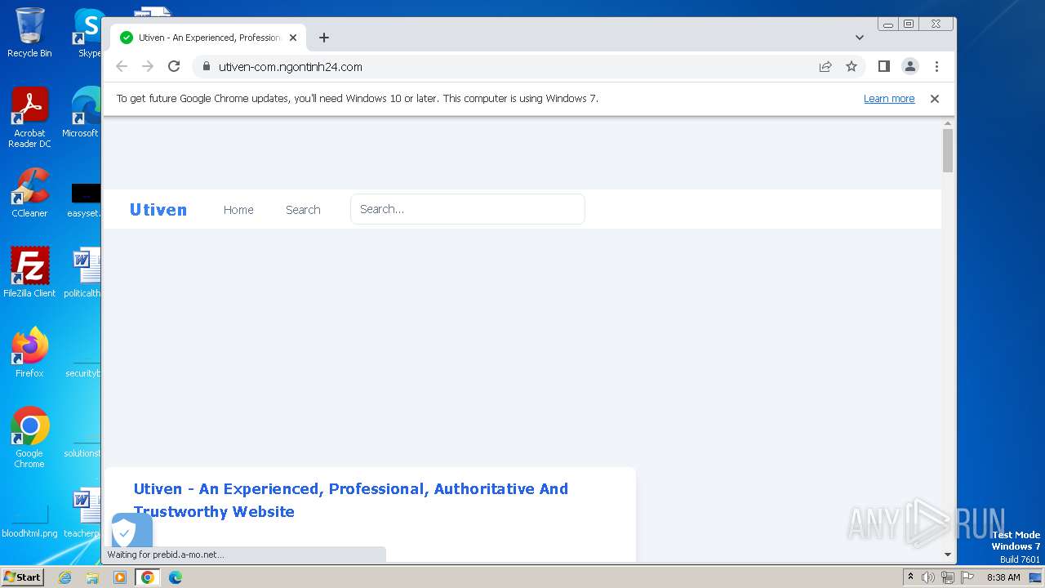Open Internet Explorer in taskbar
This screenshot has width=1045, height=588.
(65, 577)
